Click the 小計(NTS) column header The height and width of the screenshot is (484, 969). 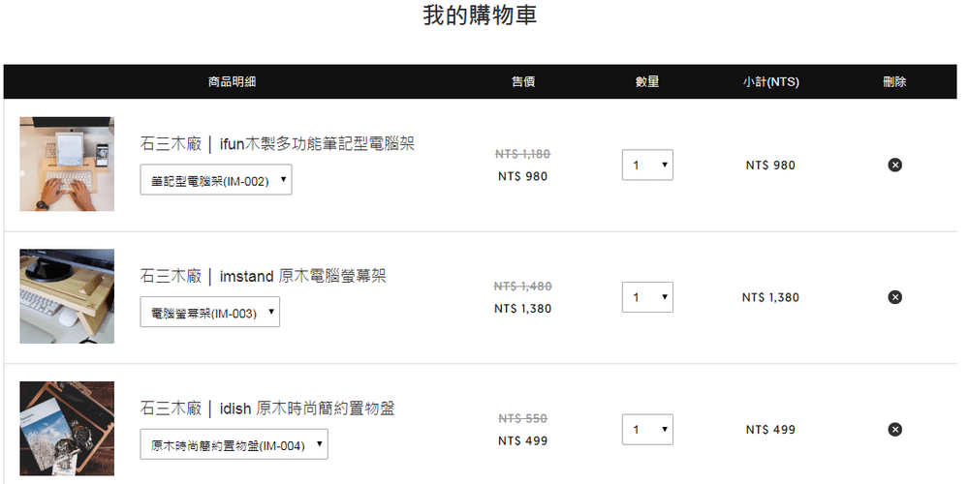click(x=770, y=81)
